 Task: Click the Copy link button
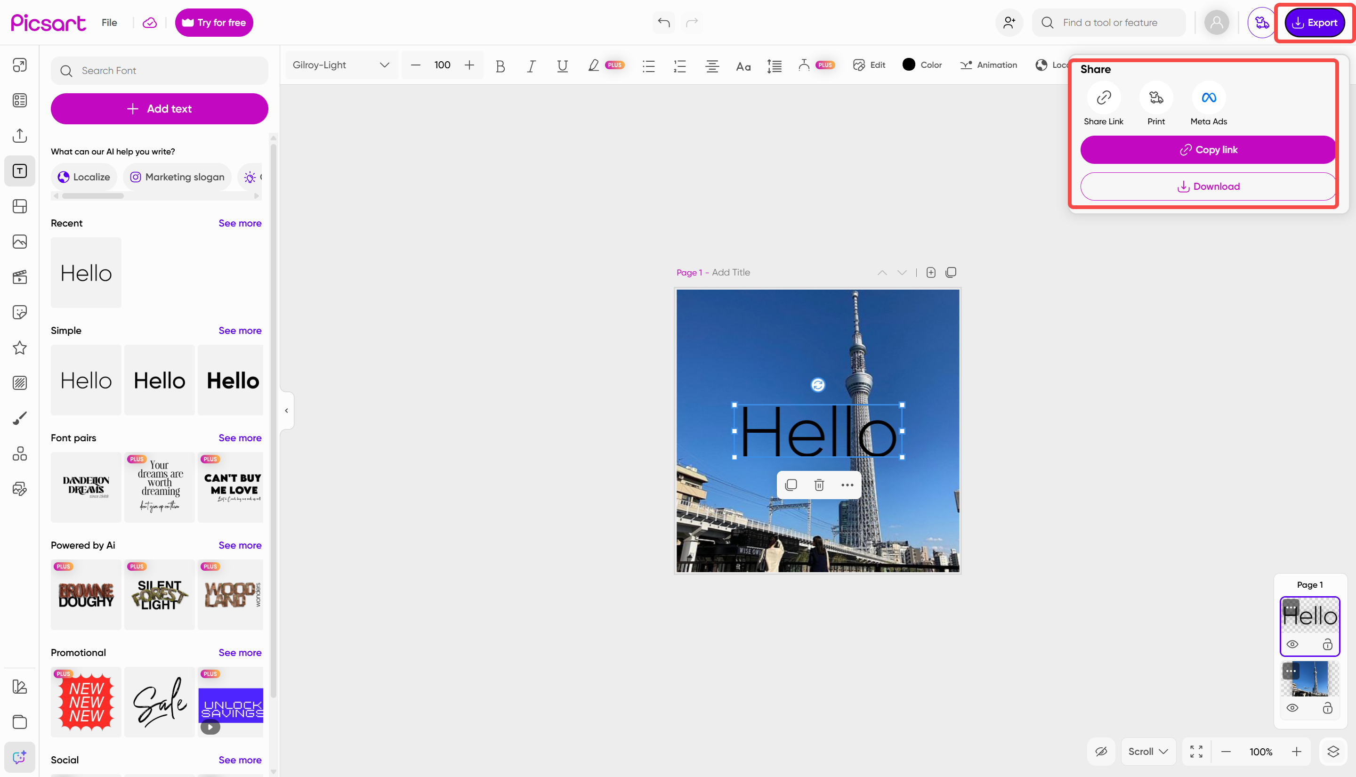tap(1208, 149)
